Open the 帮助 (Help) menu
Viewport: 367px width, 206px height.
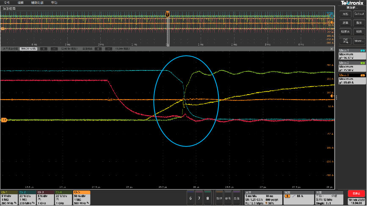[x=54, y=2]
